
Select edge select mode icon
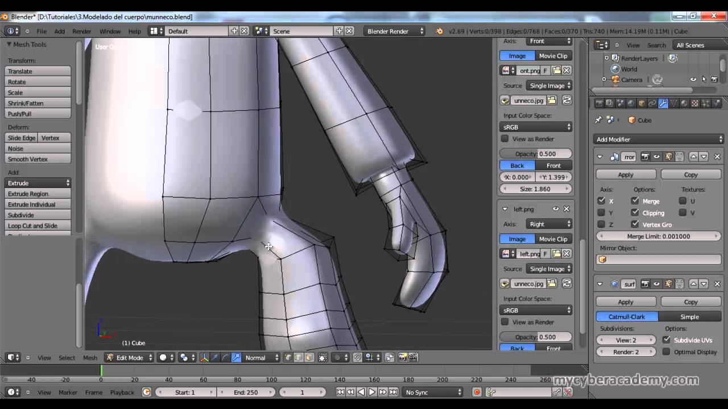[x=299, y=357]
